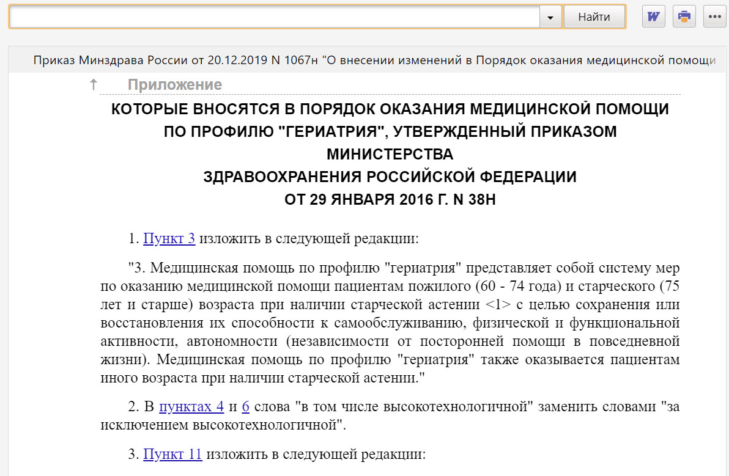Image resolution: width=729 pixels, height=476 pixels.
Task: Select the Приказ Минздрава России document title bar
Action: (x=374, y=60)
